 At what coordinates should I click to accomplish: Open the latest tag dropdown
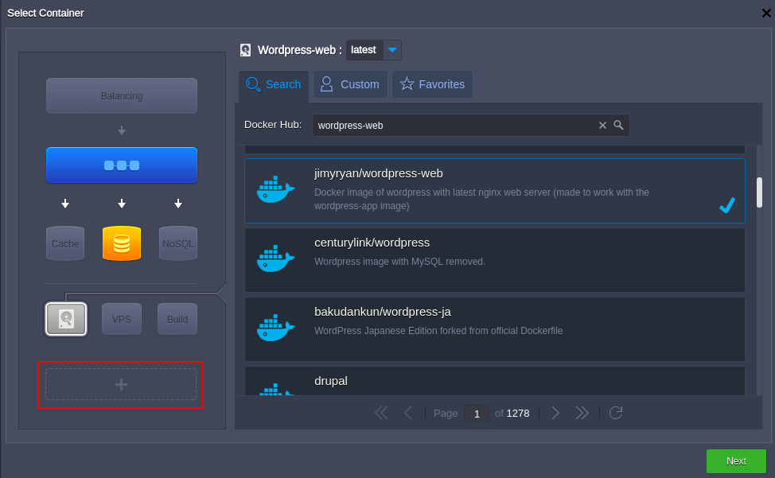[x=392, y=50]
